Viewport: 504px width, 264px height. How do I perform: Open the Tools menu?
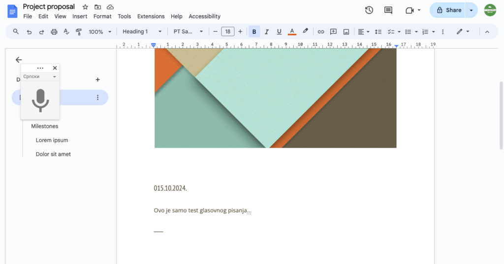coord(124,16)
